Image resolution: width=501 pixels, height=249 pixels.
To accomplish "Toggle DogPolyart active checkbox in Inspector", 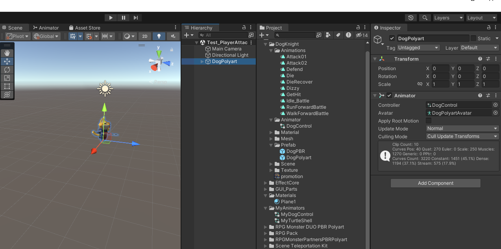I will (x=392, y=38).
